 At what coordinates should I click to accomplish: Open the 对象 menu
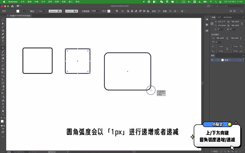[36, 2]
